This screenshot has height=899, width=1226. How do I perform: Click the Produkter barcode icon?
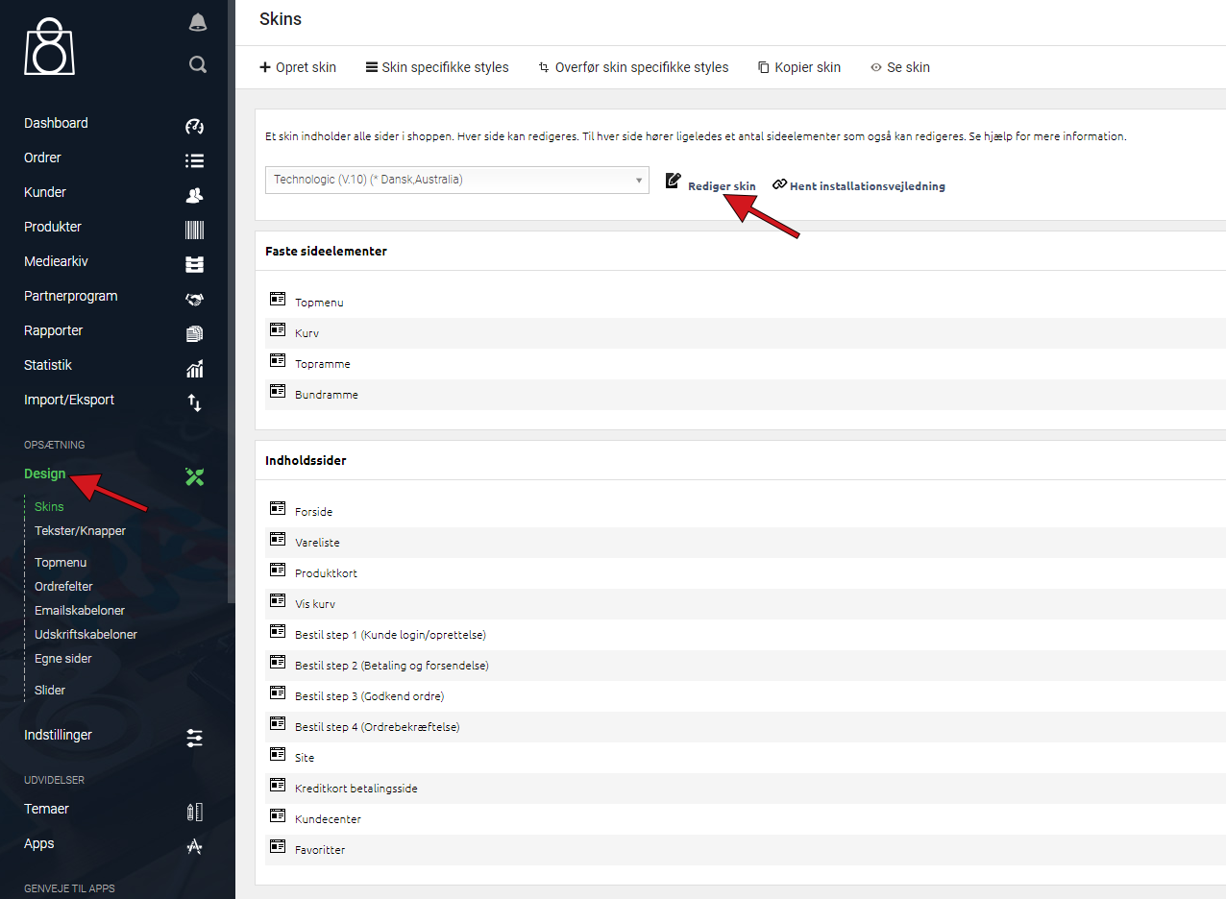coord(194,230)
